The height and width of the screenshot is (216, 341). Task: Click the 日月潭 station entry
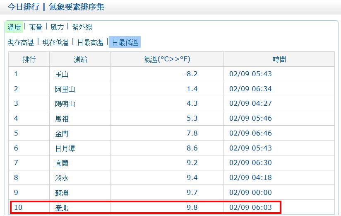[x=65, y=148]
